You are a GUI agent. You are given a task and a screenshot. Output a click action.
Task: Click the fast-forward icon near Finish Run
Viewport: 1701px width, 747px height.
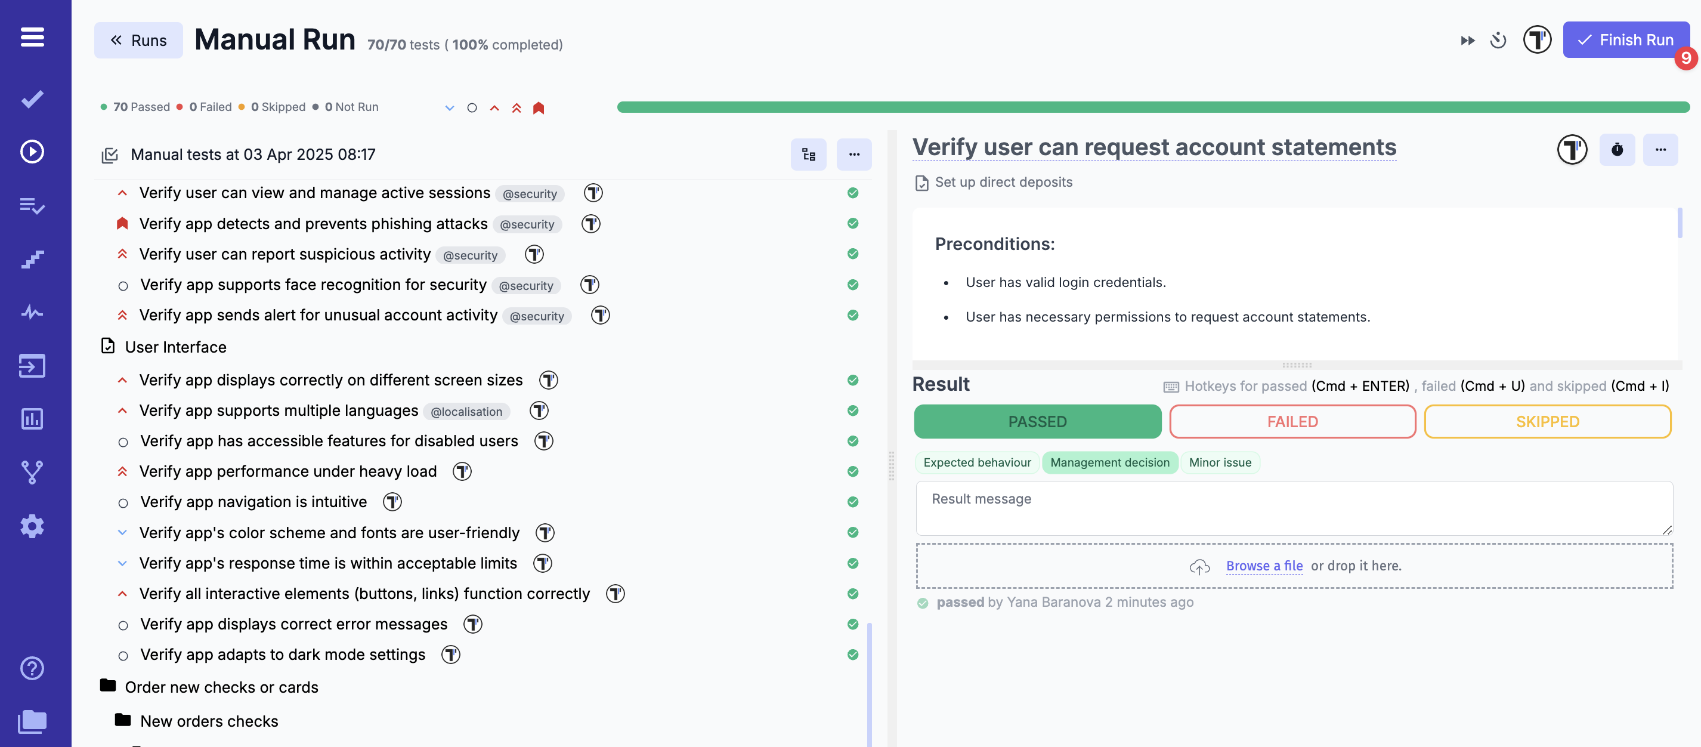coord(1467,41)
